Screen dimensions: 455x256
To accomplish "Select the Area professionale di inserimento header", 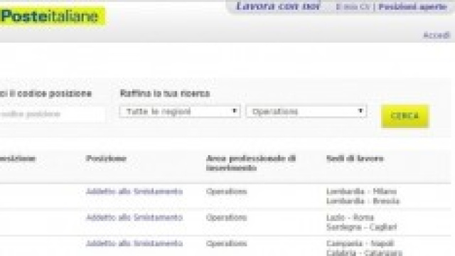I will 251,163.
